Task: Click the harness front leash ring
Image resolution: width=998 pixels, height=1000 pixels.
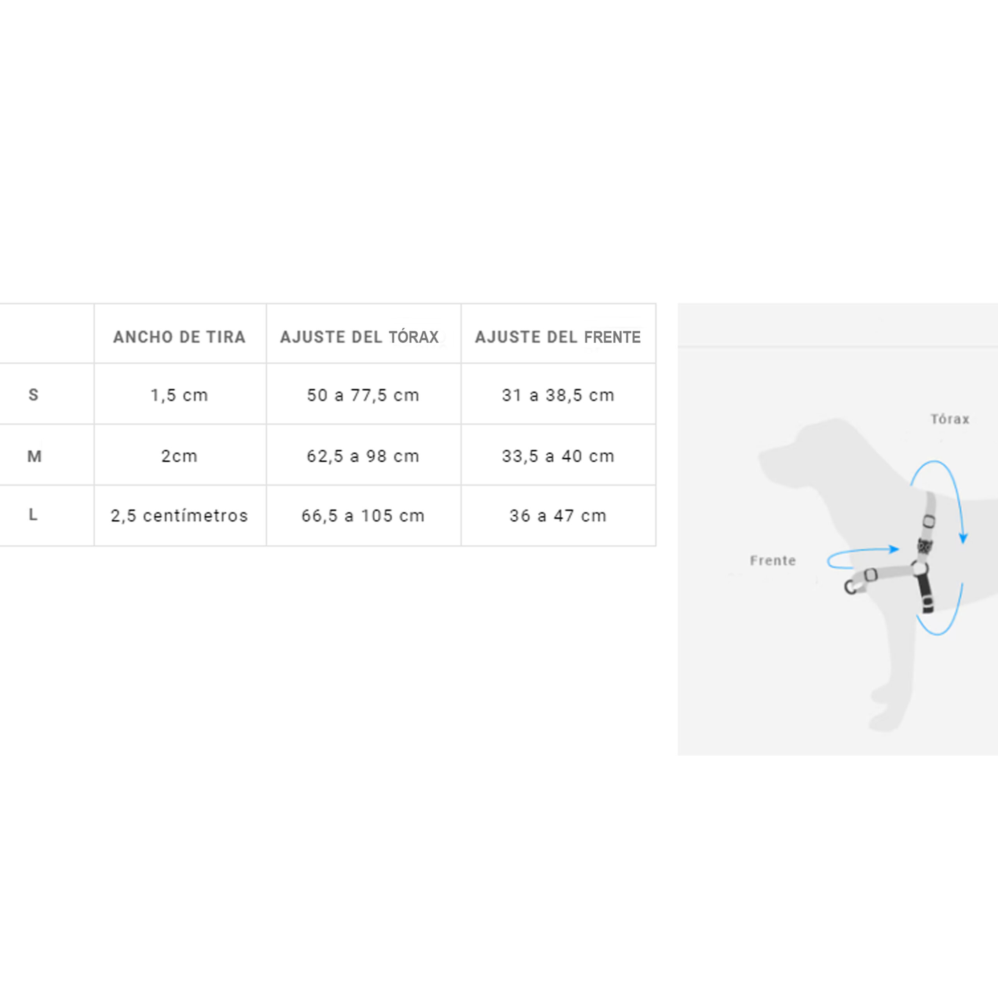Action: (850, 587)
